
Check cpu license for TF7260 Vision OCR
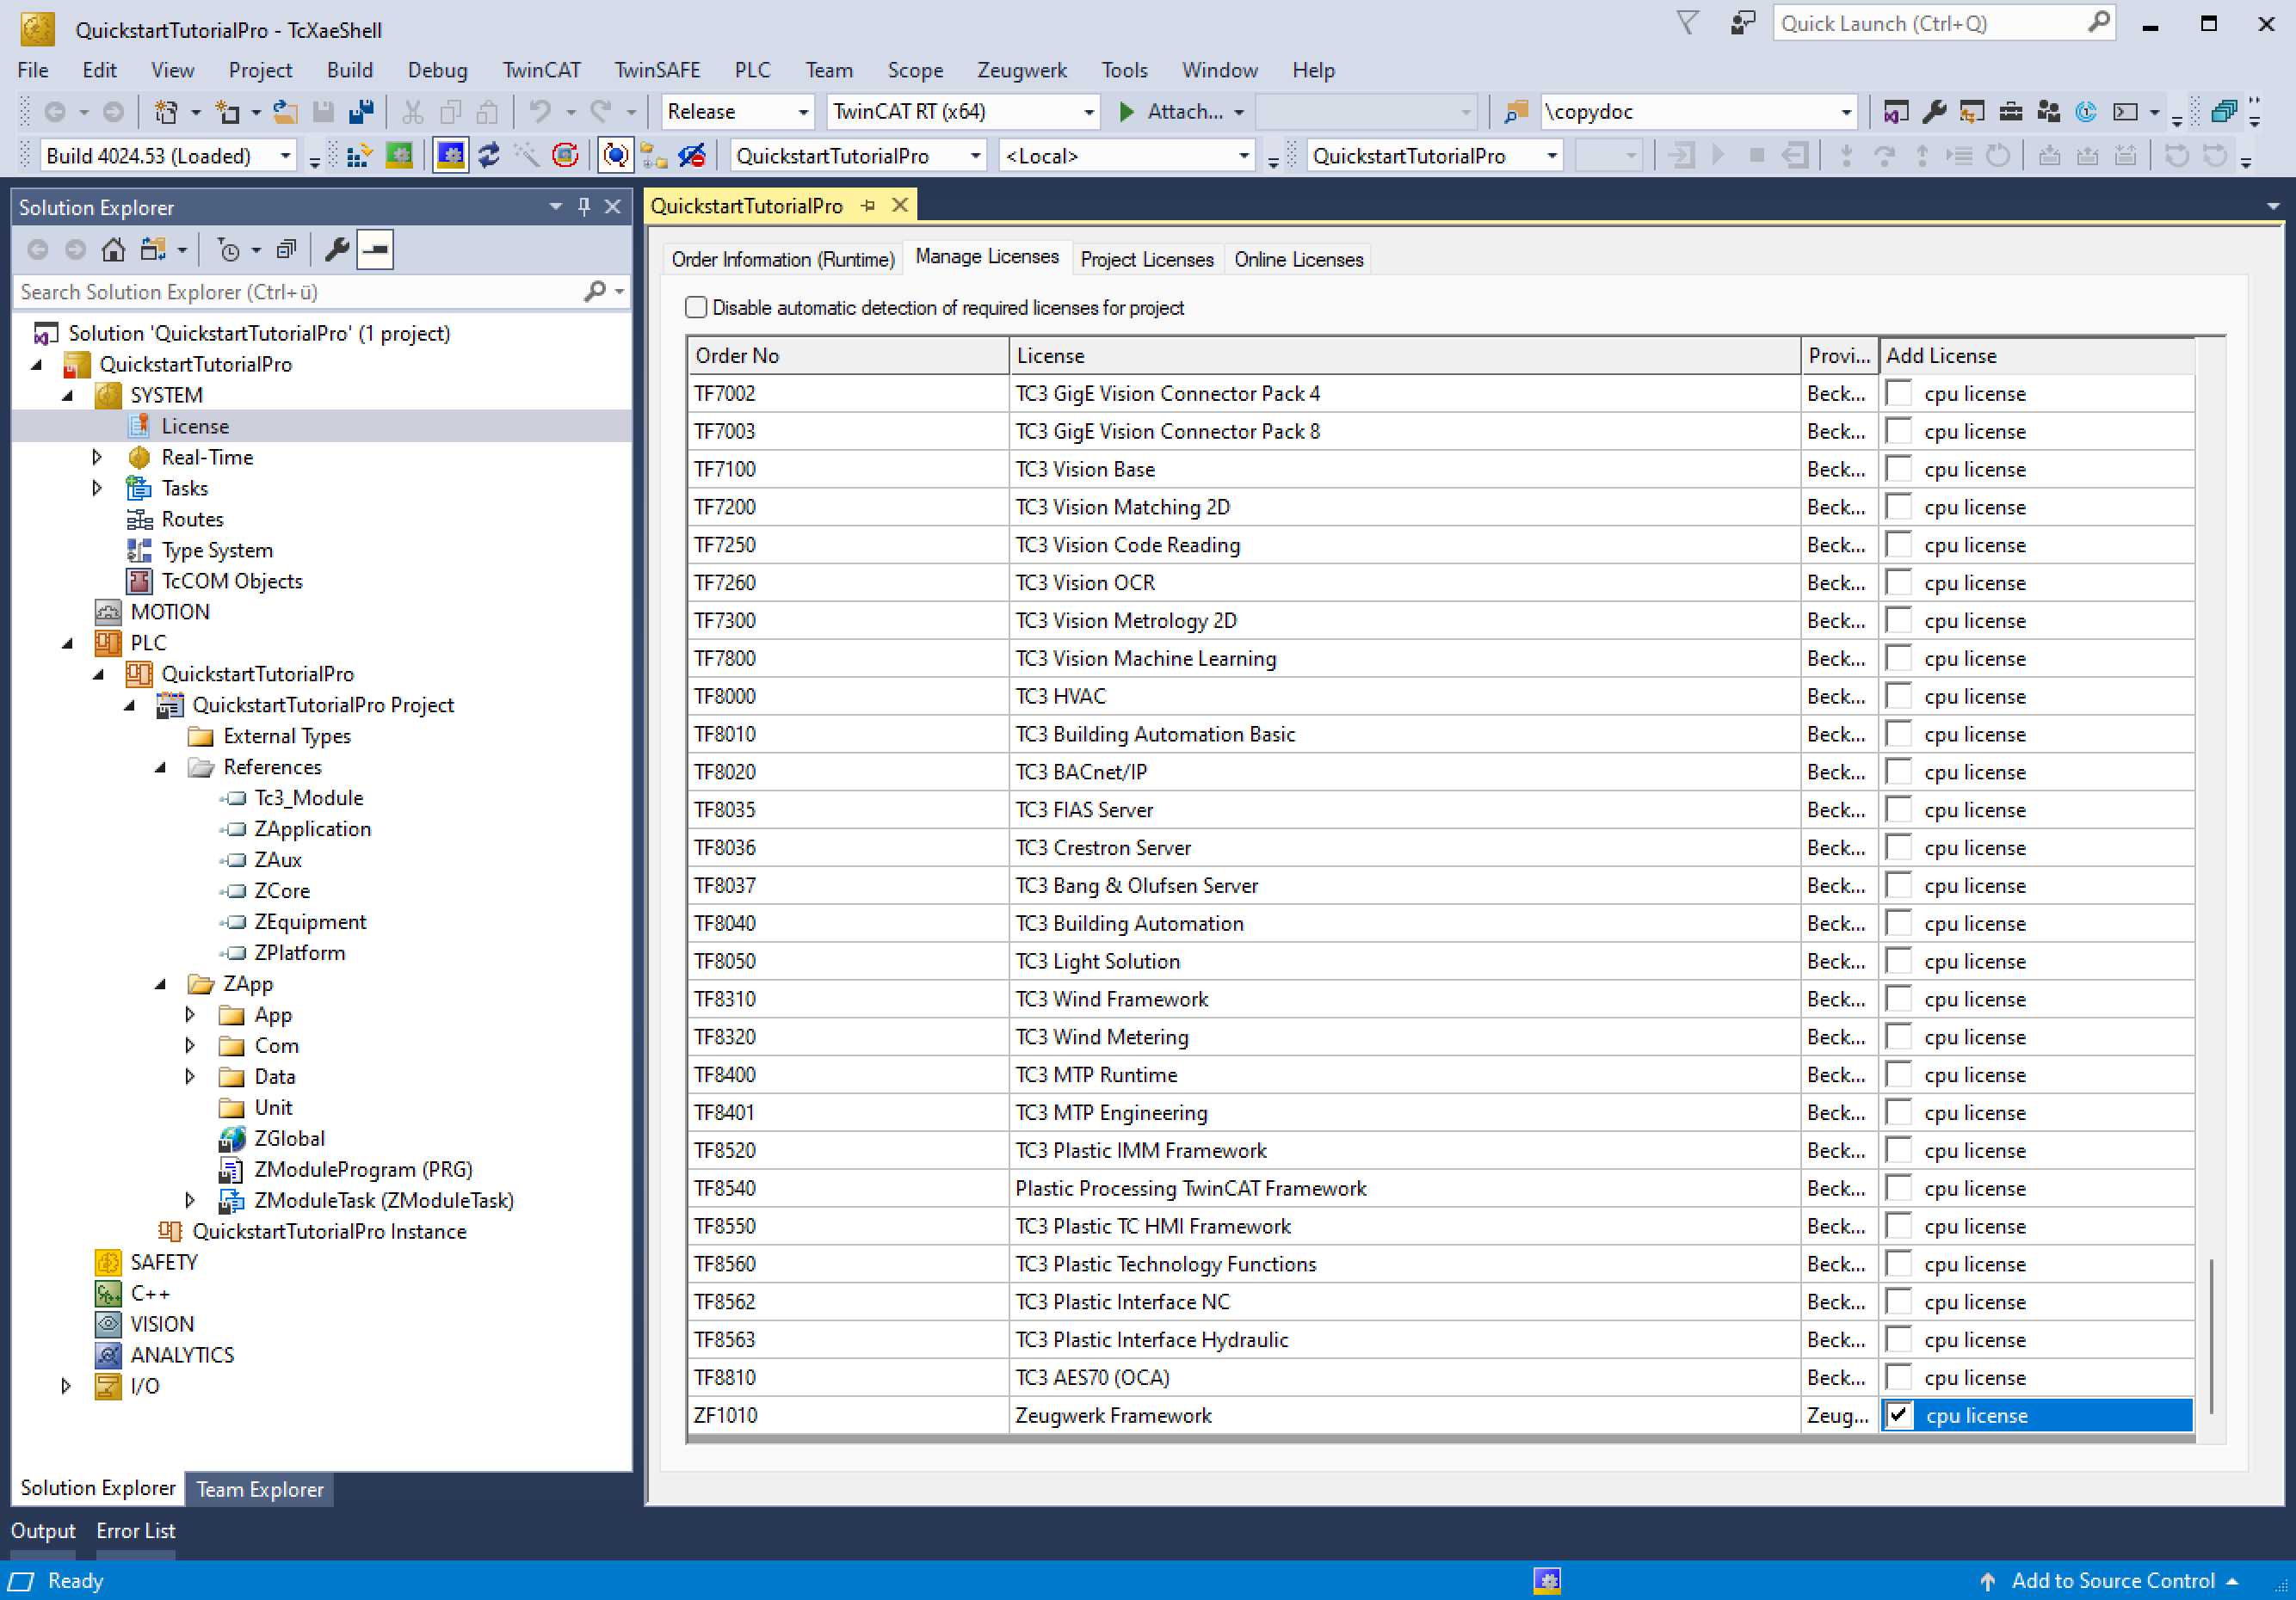(x=1898, y=582)
